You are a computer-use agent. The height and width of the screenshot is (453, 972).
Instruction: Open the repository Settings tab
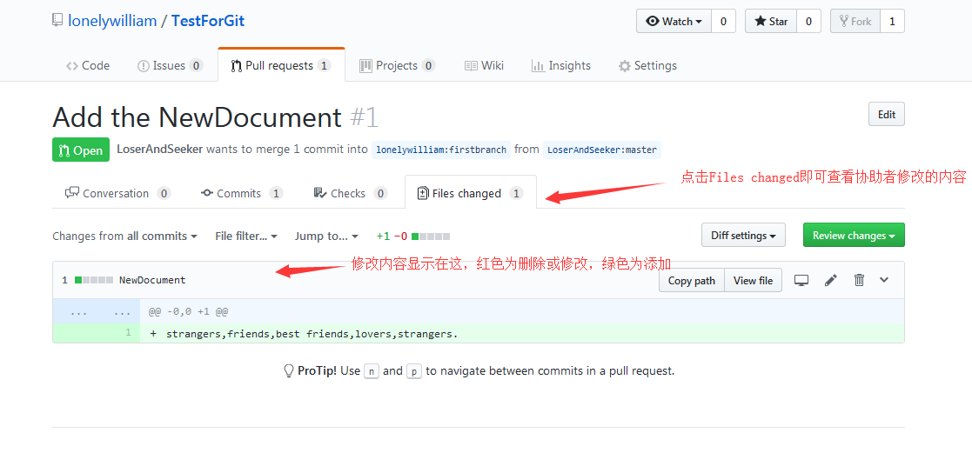point(647,66)
